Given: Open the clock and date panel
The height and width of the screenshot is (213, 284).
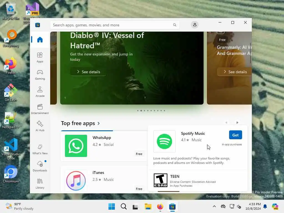Looking at the screenshot, I should tap(253, 206).
